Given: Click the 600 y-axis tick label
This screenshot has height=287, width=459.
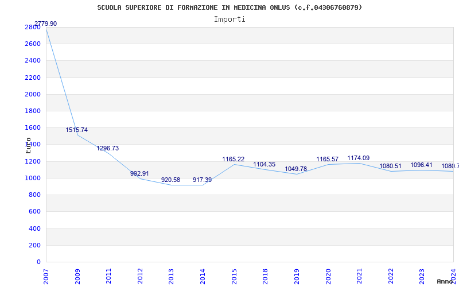Looking at the screenshot, I should 34,211.
